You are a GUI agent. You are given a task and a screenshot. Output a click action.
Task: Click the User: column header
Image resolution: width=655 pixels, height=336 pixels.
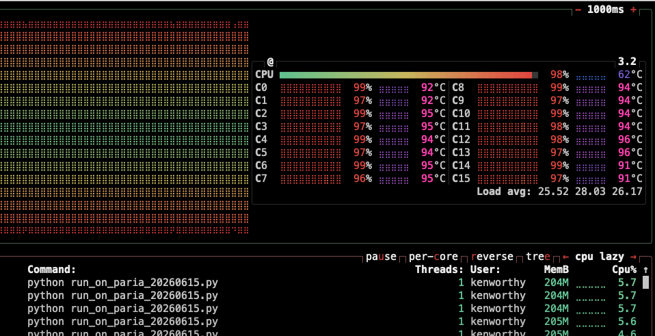click(x=485, y=270)
